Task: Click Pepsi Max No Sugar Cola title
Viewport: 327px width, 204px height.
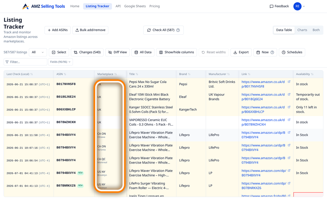Action: tap(148, 84)
